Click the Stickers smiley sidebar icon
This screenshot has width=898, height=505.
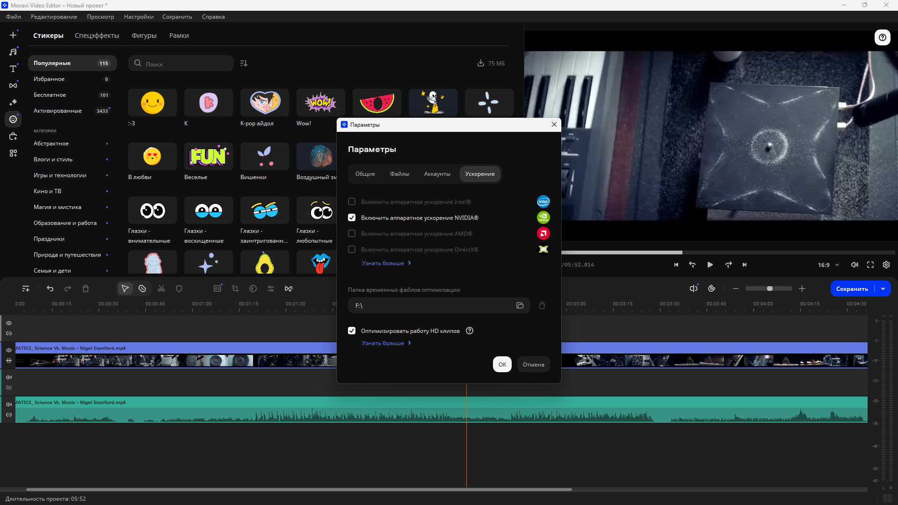pyautogui.click(x=13, y=119)
